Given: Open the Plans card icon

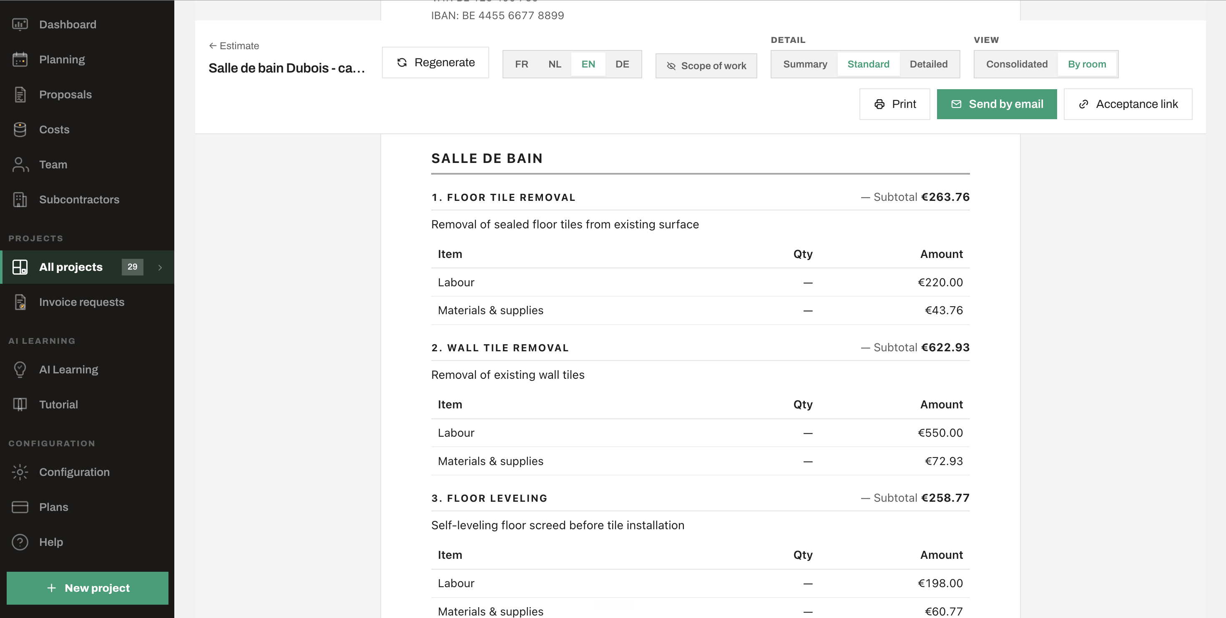Looking at the screenshot, I should (20, 507).
